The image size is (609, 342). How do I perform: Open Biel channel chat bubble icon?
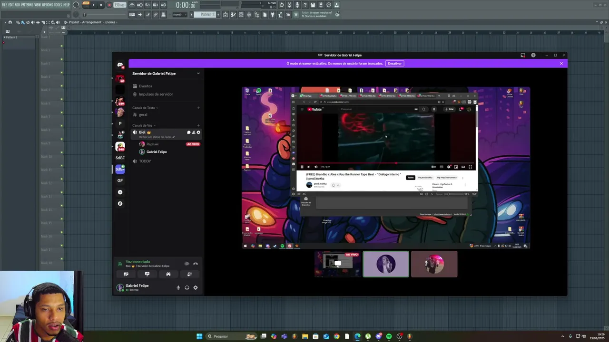point(188,132)
